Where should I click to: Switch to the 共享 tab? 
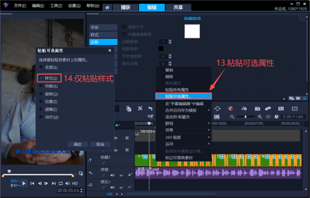pos(178,7)
